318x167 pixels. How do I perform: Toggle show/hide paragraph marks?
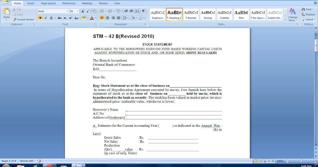pyautogui.click(x=143, y=11)
